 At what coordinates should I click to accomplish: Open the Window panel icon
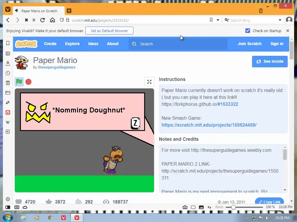click(x=8, y=93)
